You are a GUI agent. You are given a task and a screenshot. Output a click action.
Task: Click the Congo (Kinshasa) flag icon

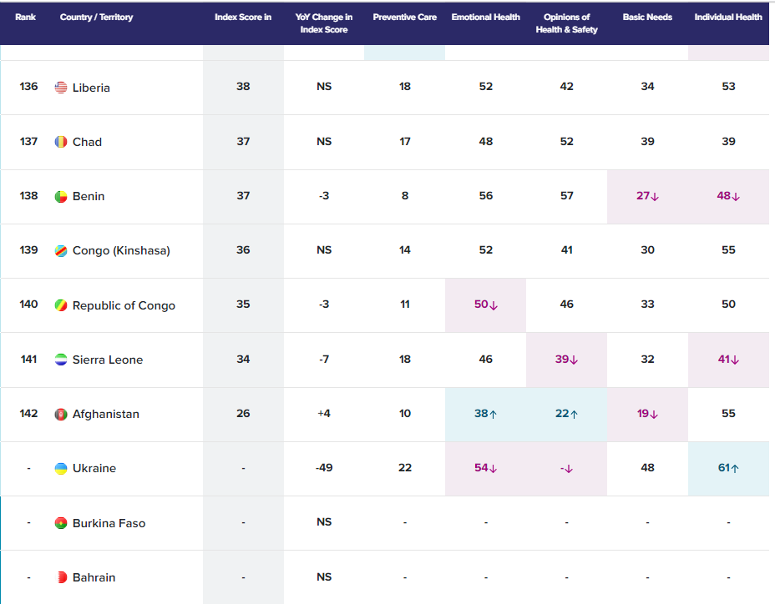click(x=61, y=250)
